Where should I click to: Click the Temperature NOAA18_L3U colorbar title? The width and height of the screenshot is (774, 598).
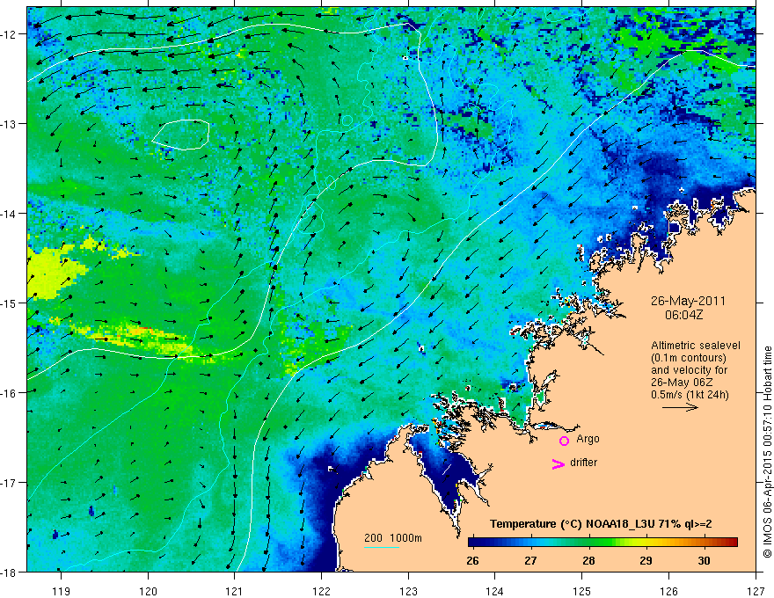[x=601, y=524]
